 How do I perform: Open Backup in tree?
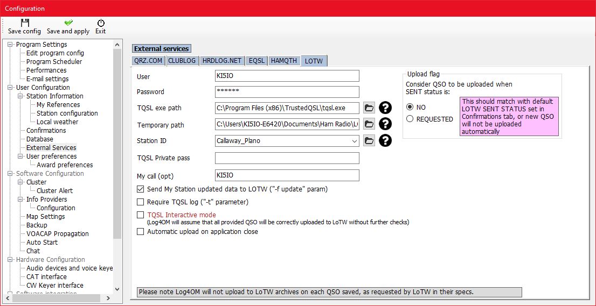tap(37, 225)
